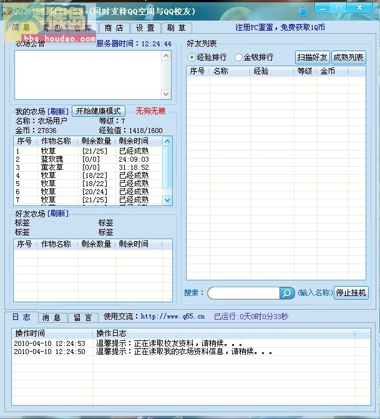Viewport: 380px width, 419px height.
Task: Switch to the 刷草 tab
Action: pos(176,28)
